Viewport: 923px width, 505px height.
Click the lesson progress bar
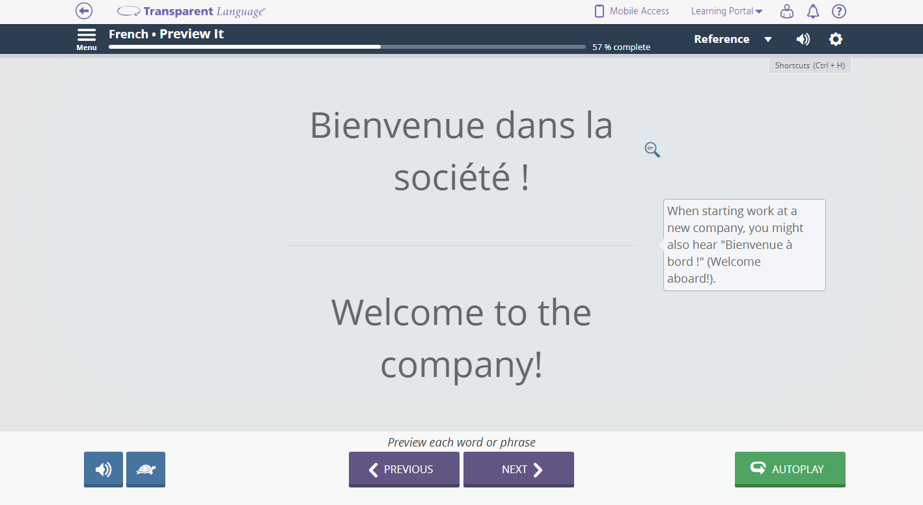coord(347,47)
